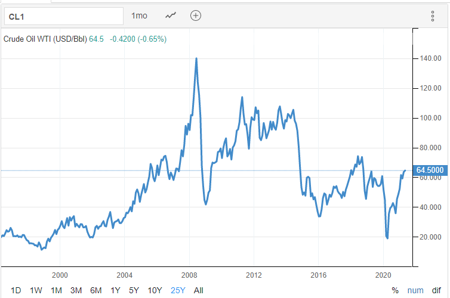
Task: Click the 64.5 price value in legend
Action: (x=96, y=39)
